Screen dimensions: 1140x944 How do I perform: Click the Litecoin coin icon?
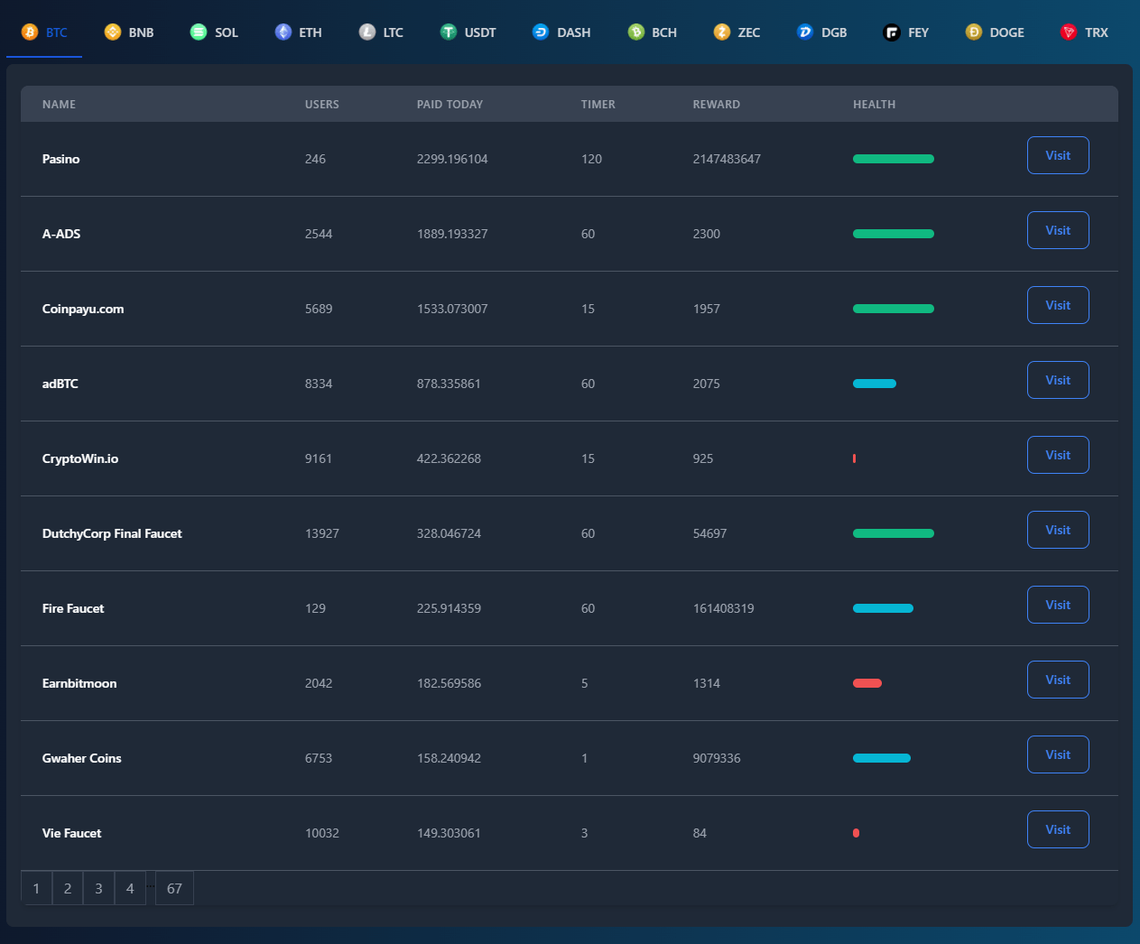click(367, 32)
